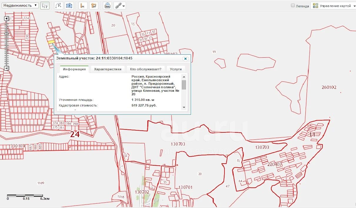Image resolution: width=356 pixels, height=208 pixels.
Task: Click the chain link share icon
Action: point(118,6)
